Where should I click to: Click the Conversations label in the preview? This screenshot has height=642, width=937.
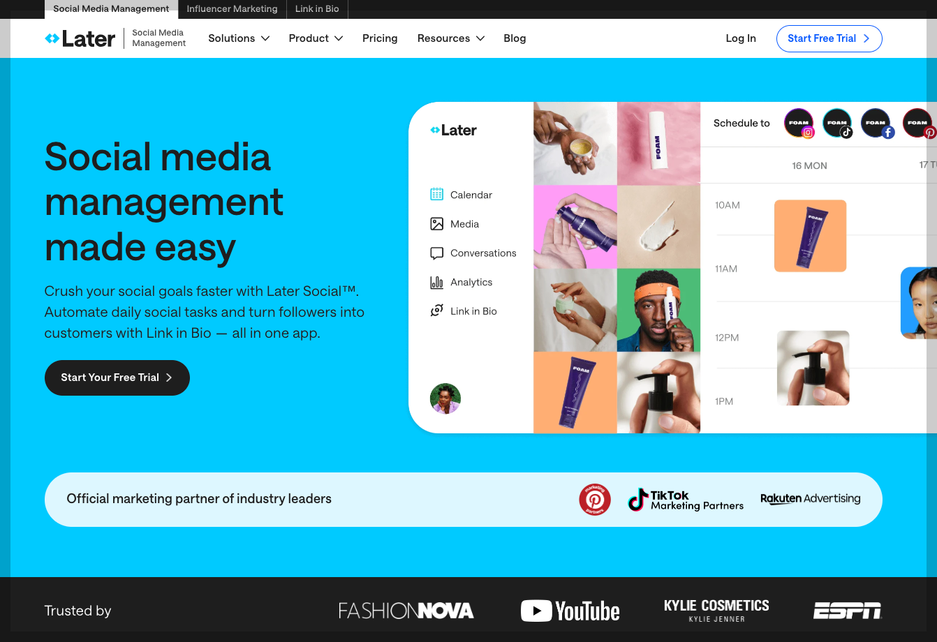pos(483,253)
